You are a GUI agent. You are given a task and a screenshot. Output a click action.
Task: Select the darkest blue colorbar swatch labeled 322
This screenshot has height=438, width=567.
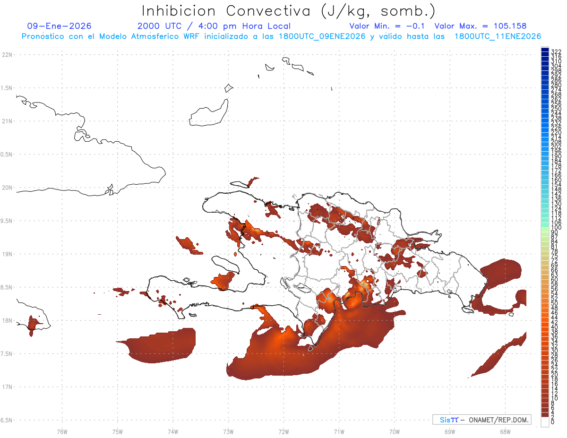click(x=545, y=50)
